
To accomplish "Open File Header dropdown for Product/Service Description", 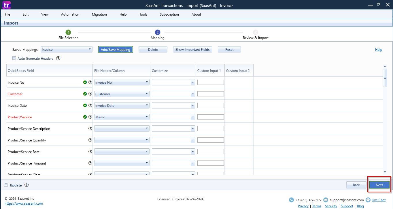I will coord(122,128).
